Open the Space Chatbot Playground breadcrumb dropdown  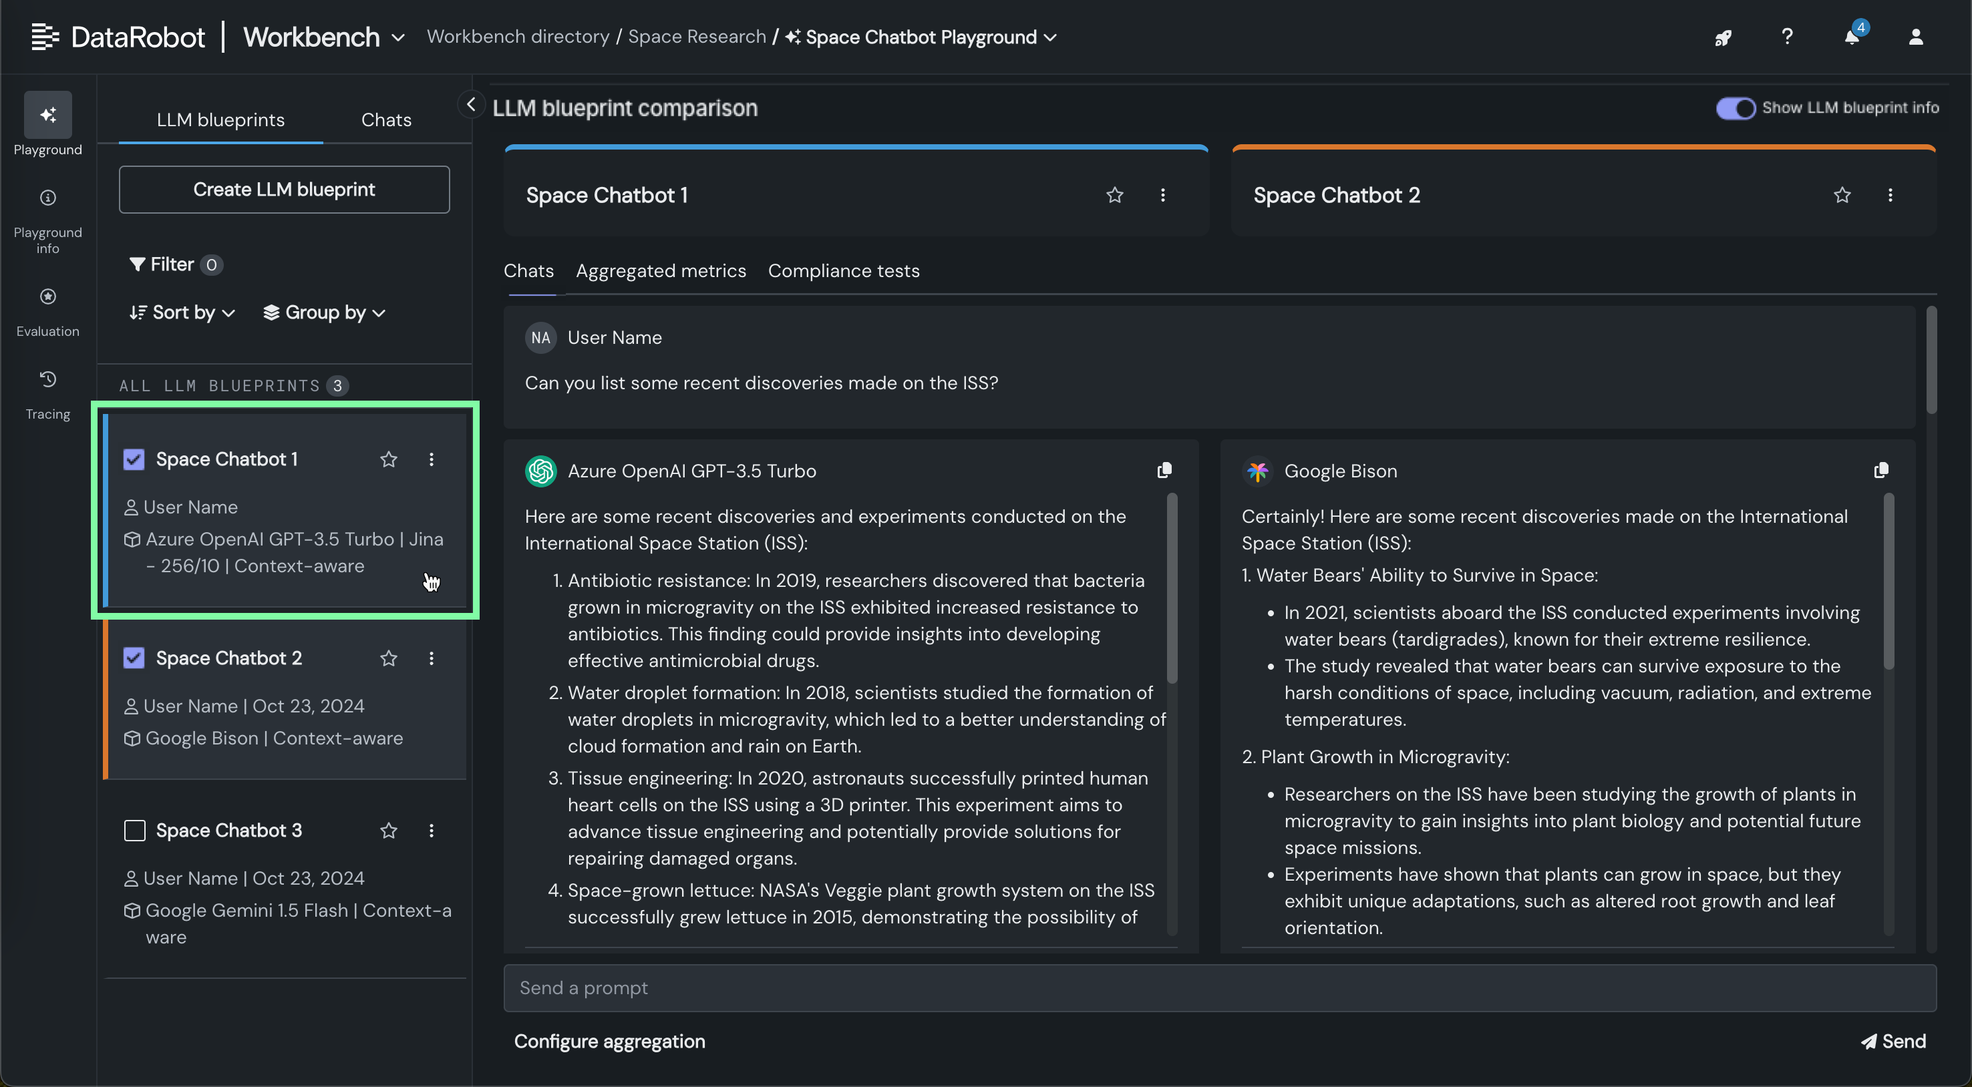(1050, 37)
